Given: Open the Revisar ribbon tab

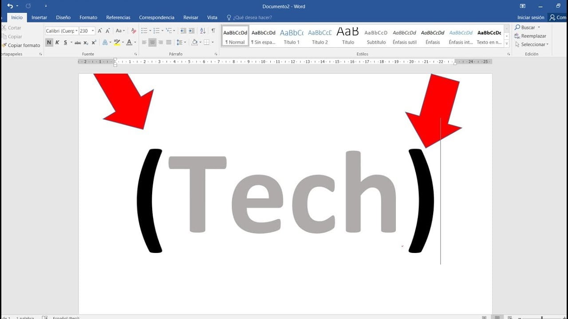Looking at the screenshot, I should 190,17.
